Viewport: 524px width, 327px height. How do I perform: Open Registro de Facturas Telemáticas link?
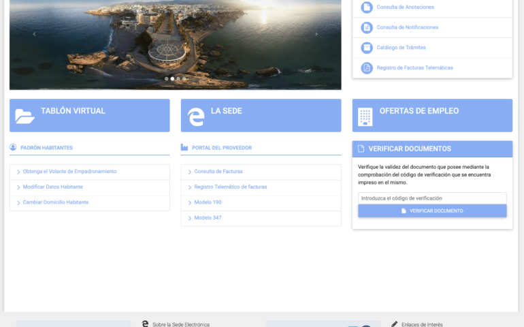[414, 67]
